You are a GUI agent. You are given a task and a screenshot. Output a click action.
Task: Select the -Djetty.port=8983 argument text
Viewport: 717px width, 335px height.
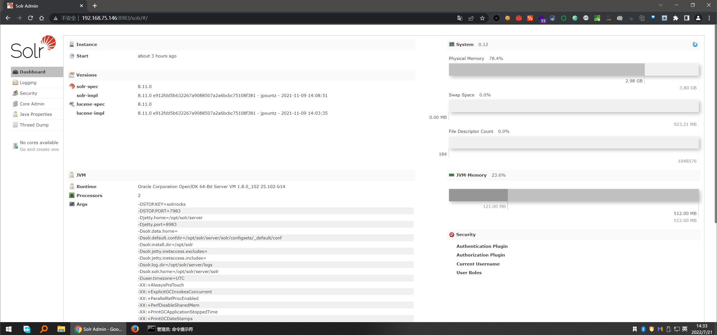point(157,224)
